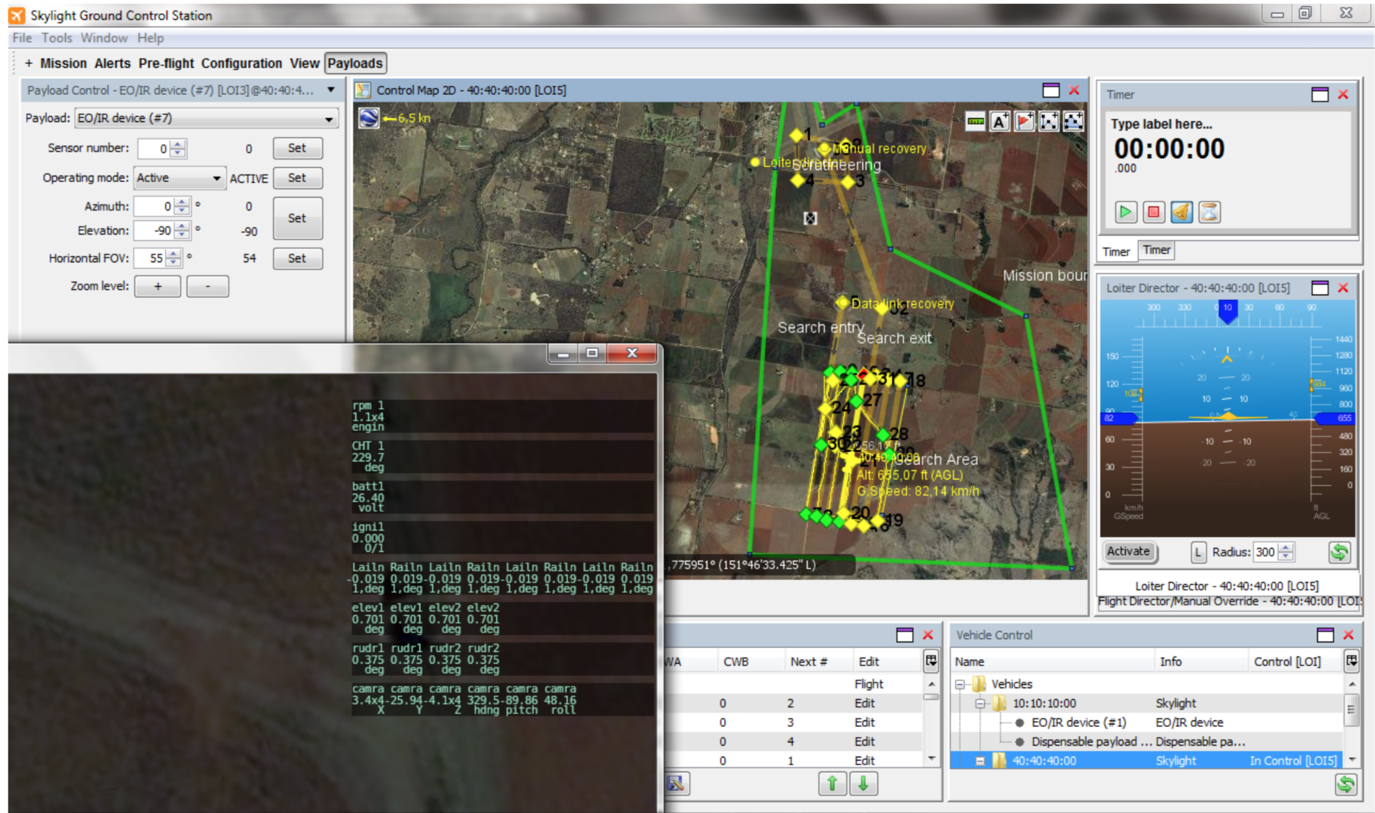Stop the timer with the red square button

(x=1153, y=212)
